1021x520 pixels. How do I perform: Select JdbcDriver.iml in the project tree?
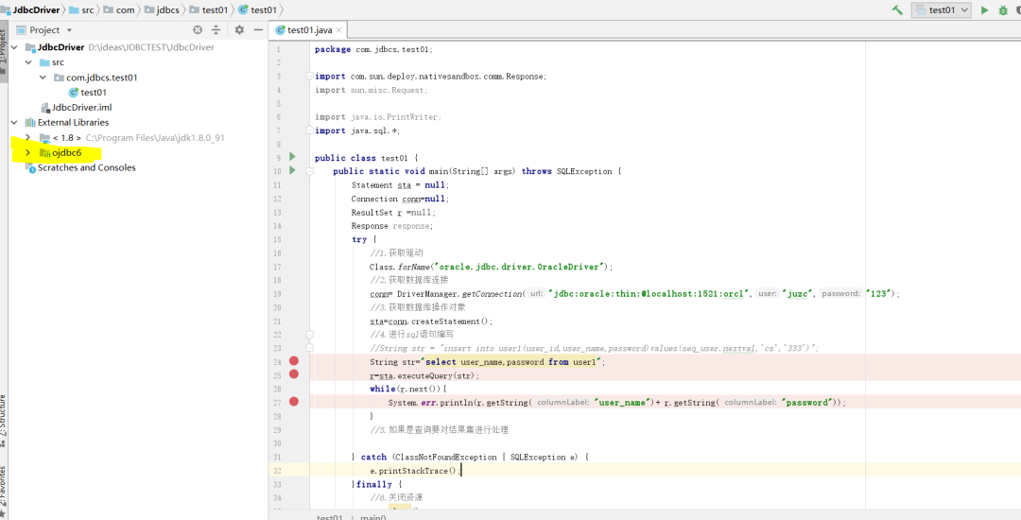click(81, 107)
